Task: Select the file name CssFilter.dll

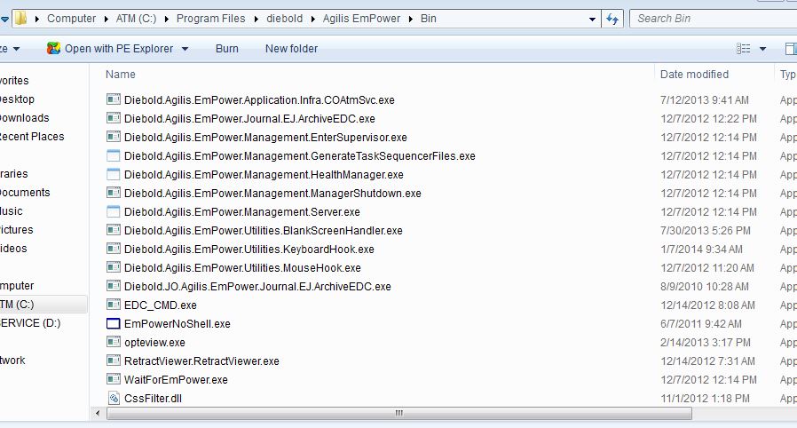Action: (153, 399)
